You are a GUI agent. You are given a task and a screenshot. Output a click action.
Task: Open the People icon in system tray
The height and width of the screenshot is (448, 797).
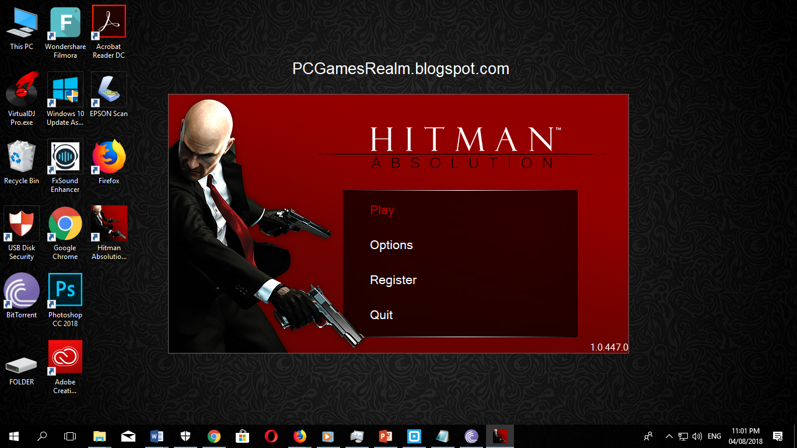point(648,436)
